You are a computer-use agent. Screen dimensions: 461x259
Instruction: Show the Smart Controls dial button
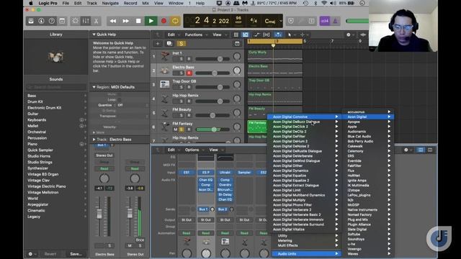point(75,21)
